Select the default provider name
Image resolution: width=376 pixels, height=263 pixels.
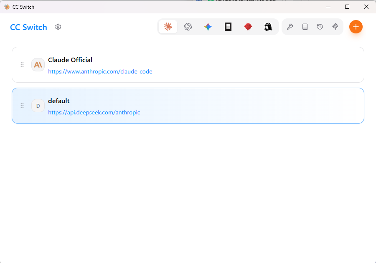(x=59, y=101)
